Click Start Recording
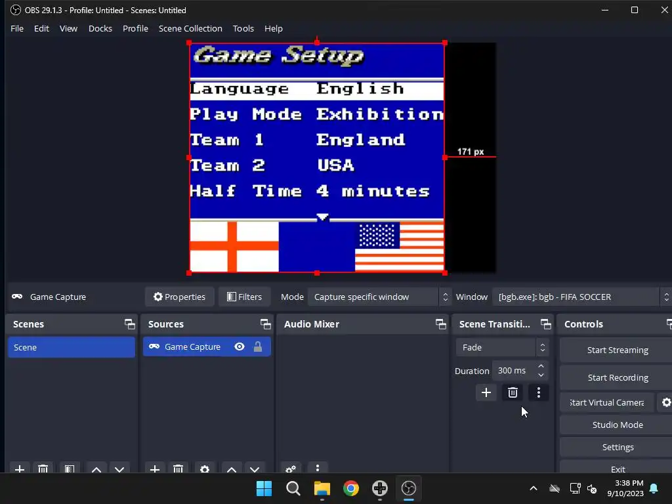 pyautogui.click(x=617, y=377)
